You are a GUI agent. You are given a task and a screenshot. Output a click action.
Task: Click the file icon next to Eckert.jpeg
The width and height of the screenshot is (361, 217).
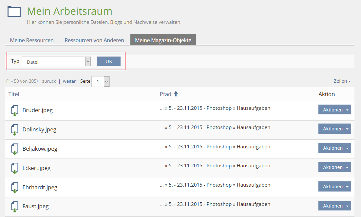tap(14, 168)
